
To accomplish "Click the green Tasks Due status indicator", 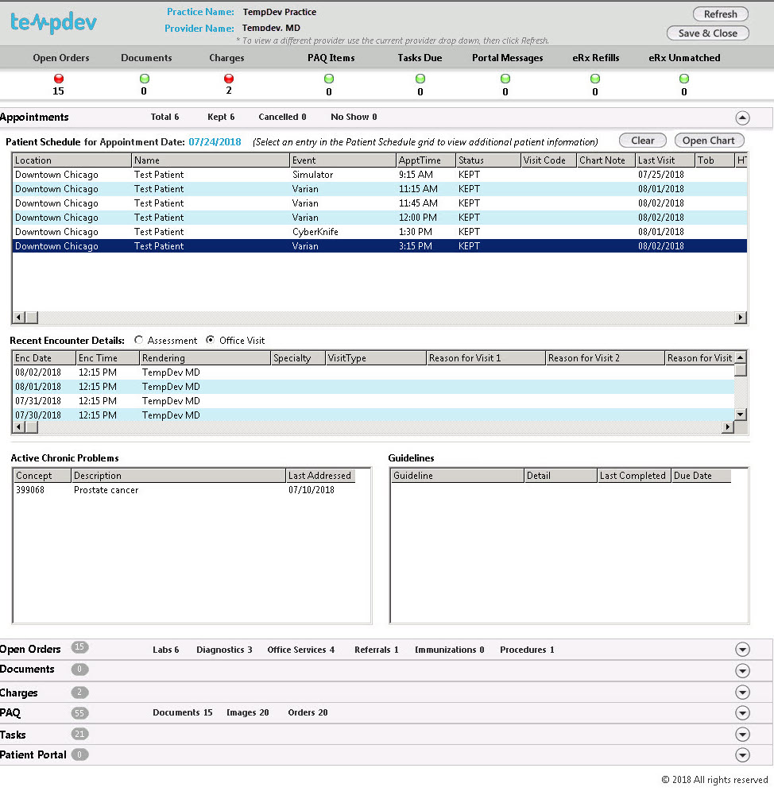I will (x=420, y=79).
